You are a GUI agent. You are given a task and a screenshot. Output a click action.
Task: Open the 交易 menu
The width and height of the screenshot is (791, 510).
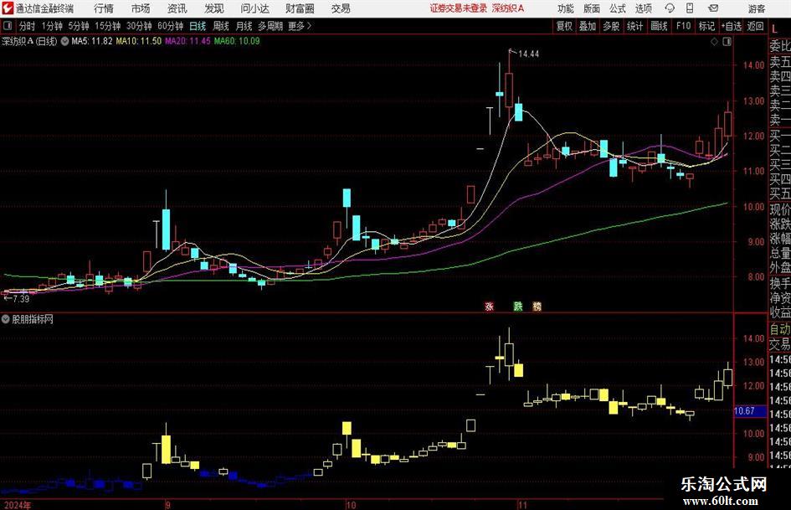(x=341, y=8)
